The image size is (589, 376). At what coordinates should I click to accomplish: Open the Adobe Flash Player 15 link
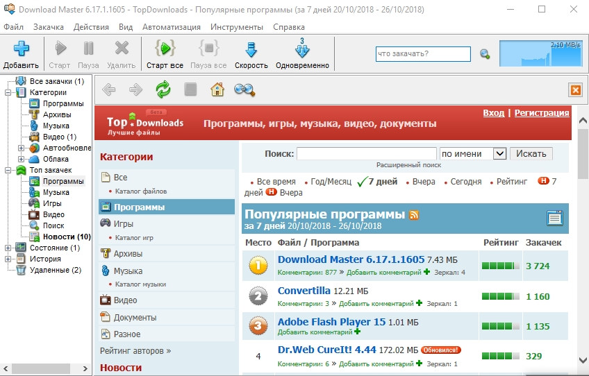tap(331, 322)
